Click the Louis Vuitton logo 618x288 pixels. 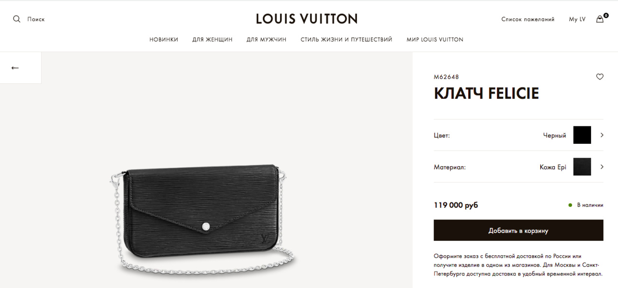pyautogui.click(x=307, y=19)
